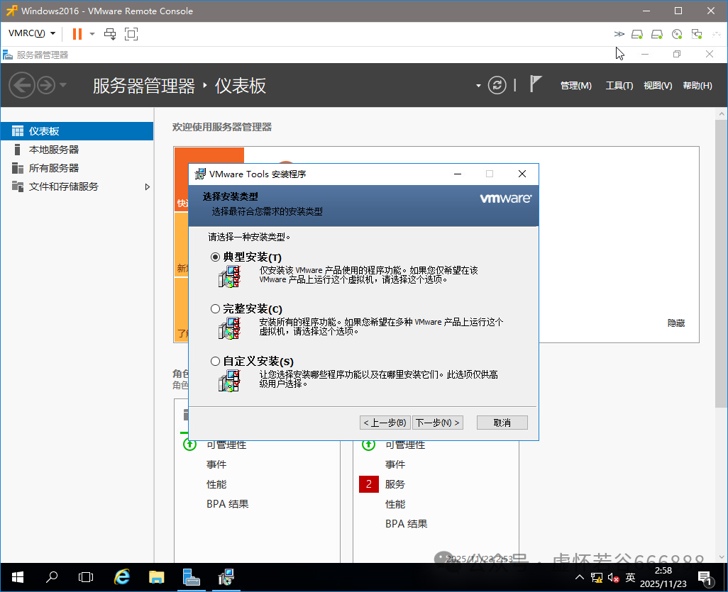The width and height of the screenshot is (728, 592).
Task: Open 文件和存储服务 in the sidebar
Action: [x=77, y=186]
